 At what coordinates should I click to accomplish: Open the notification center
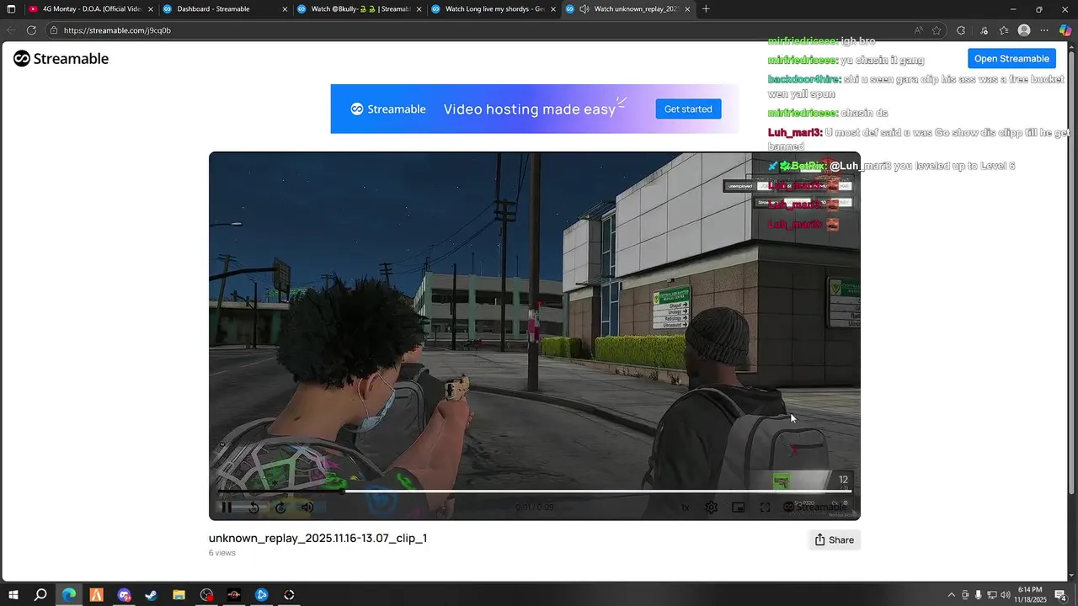tap(1060, 595)
